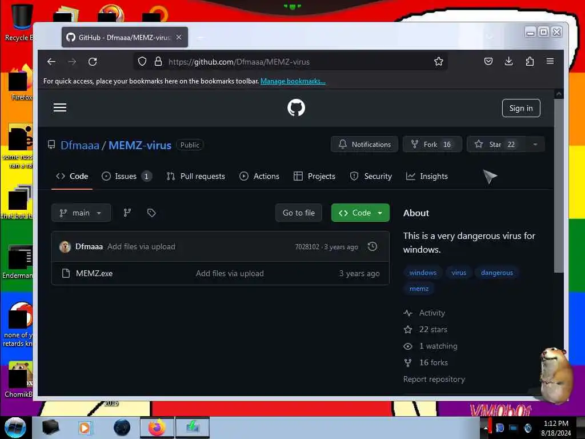
Task: Click the commit header 'Add files via upload' message
Action: [141, 247]
